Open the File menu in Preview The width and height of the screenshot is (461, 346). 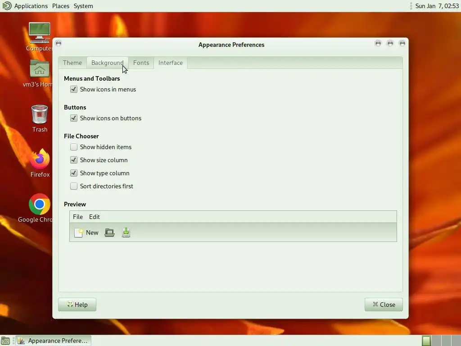(78, 217)
